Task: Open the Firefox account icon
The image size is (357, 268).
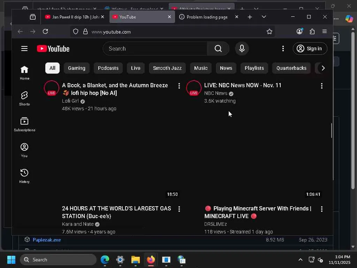Action: tap(299, 31)
